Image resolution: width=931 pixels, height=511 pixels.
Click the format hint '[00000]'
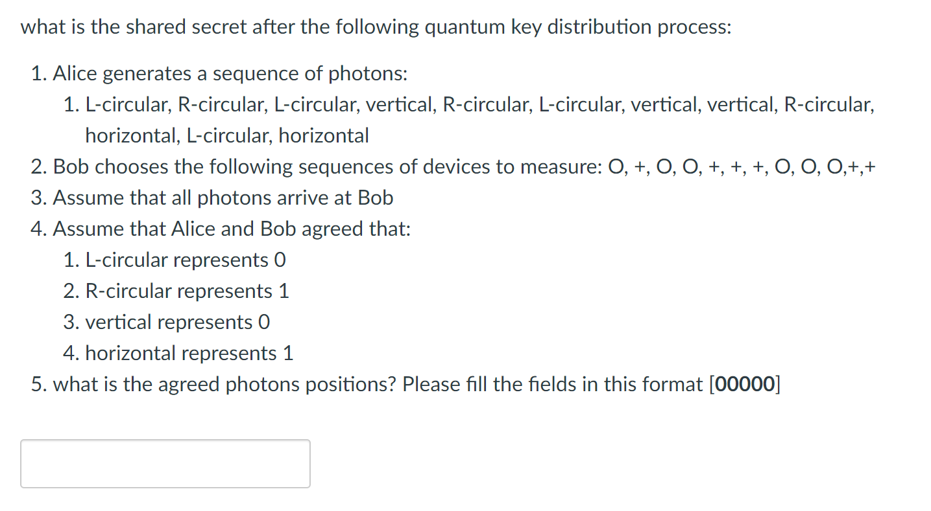(745, 383)
